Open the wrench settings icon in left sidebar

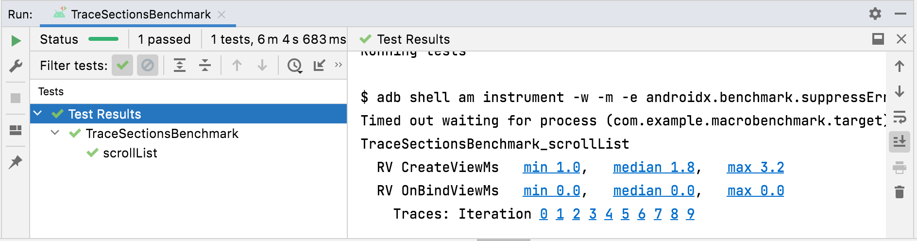click(x=16, y=66)
